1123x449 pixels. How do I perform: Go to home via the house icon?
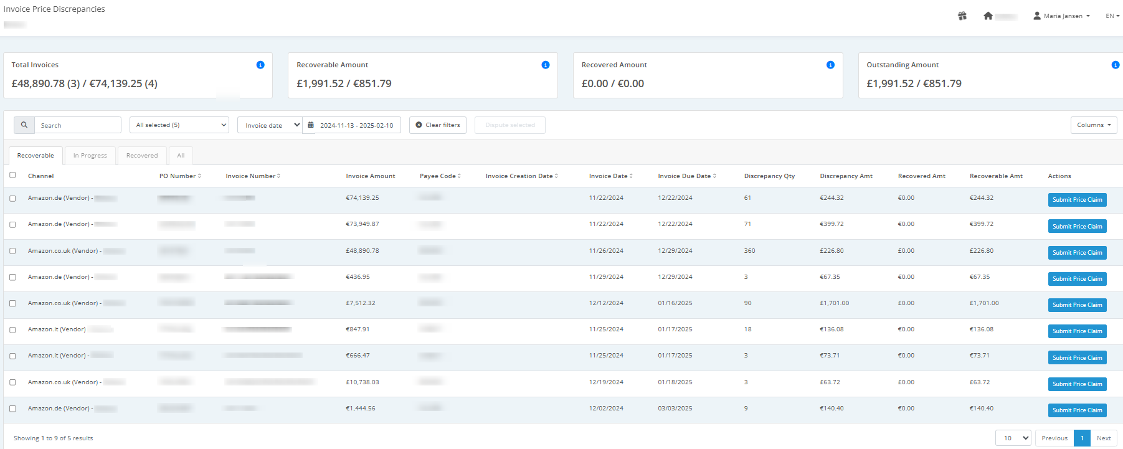coord(988,16)
